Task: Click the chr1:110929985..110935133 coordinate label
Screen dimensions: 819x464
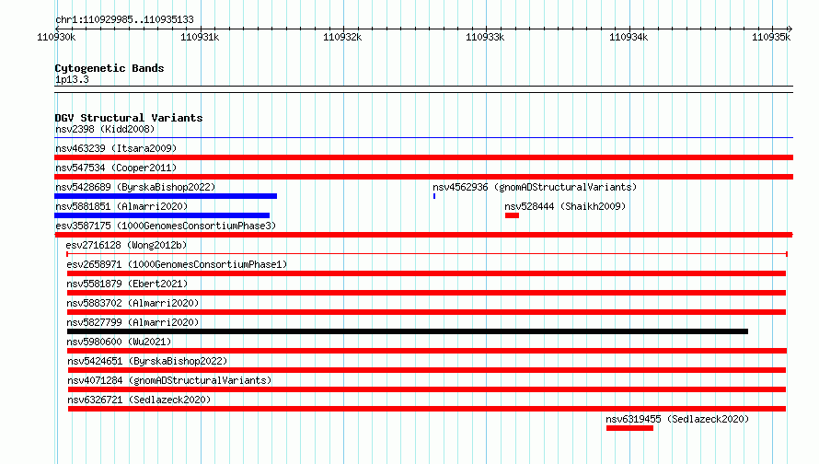Action: click(124, 19)
